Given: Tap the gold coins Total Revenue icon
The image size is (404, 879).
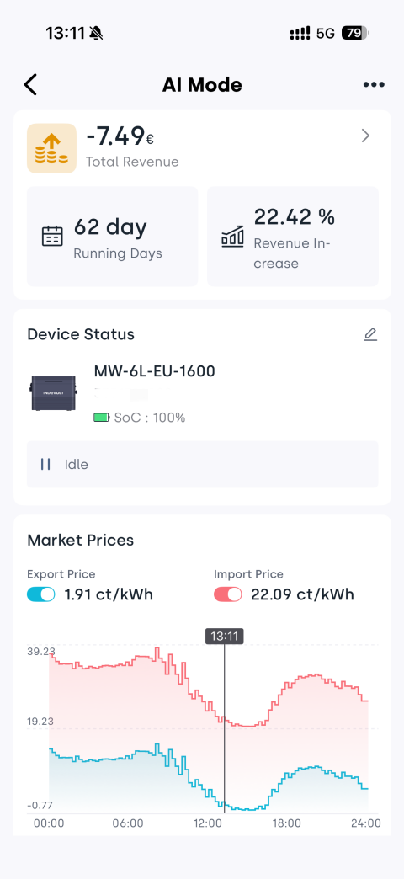Looking at the screenshot, I should (51, 148).
